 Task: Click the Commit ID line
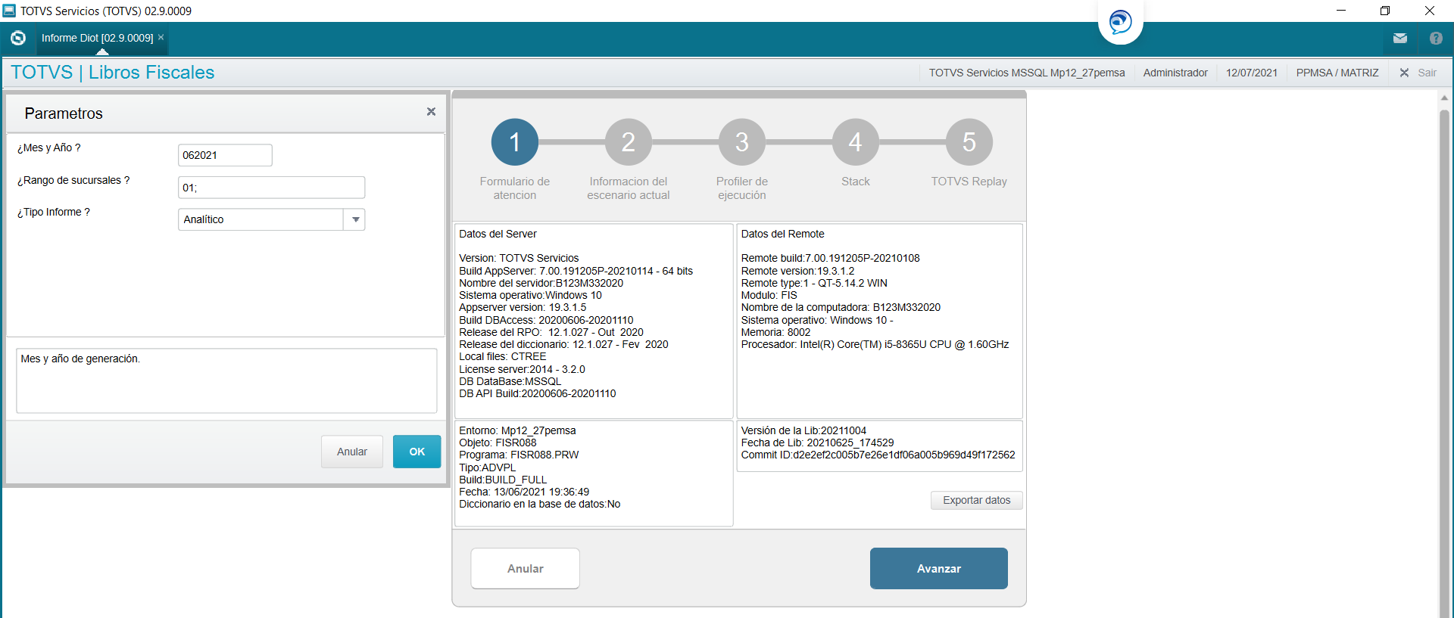click(x=878, y=455)
